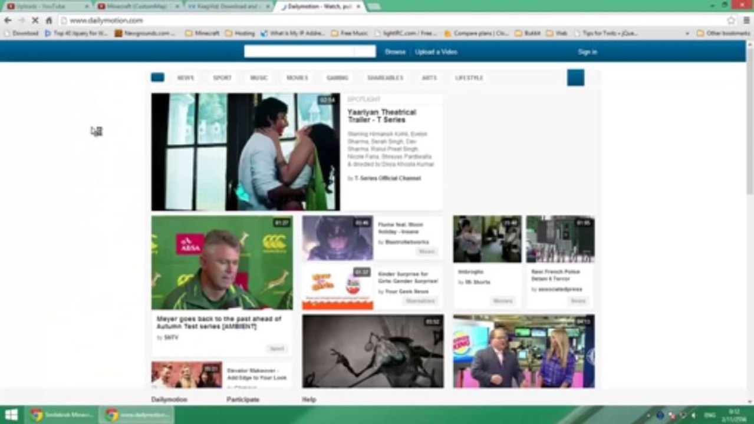The height and width of the screenshot is (424, 754).
Task: Open a new browser tab
Action: (x=374, y=6)
